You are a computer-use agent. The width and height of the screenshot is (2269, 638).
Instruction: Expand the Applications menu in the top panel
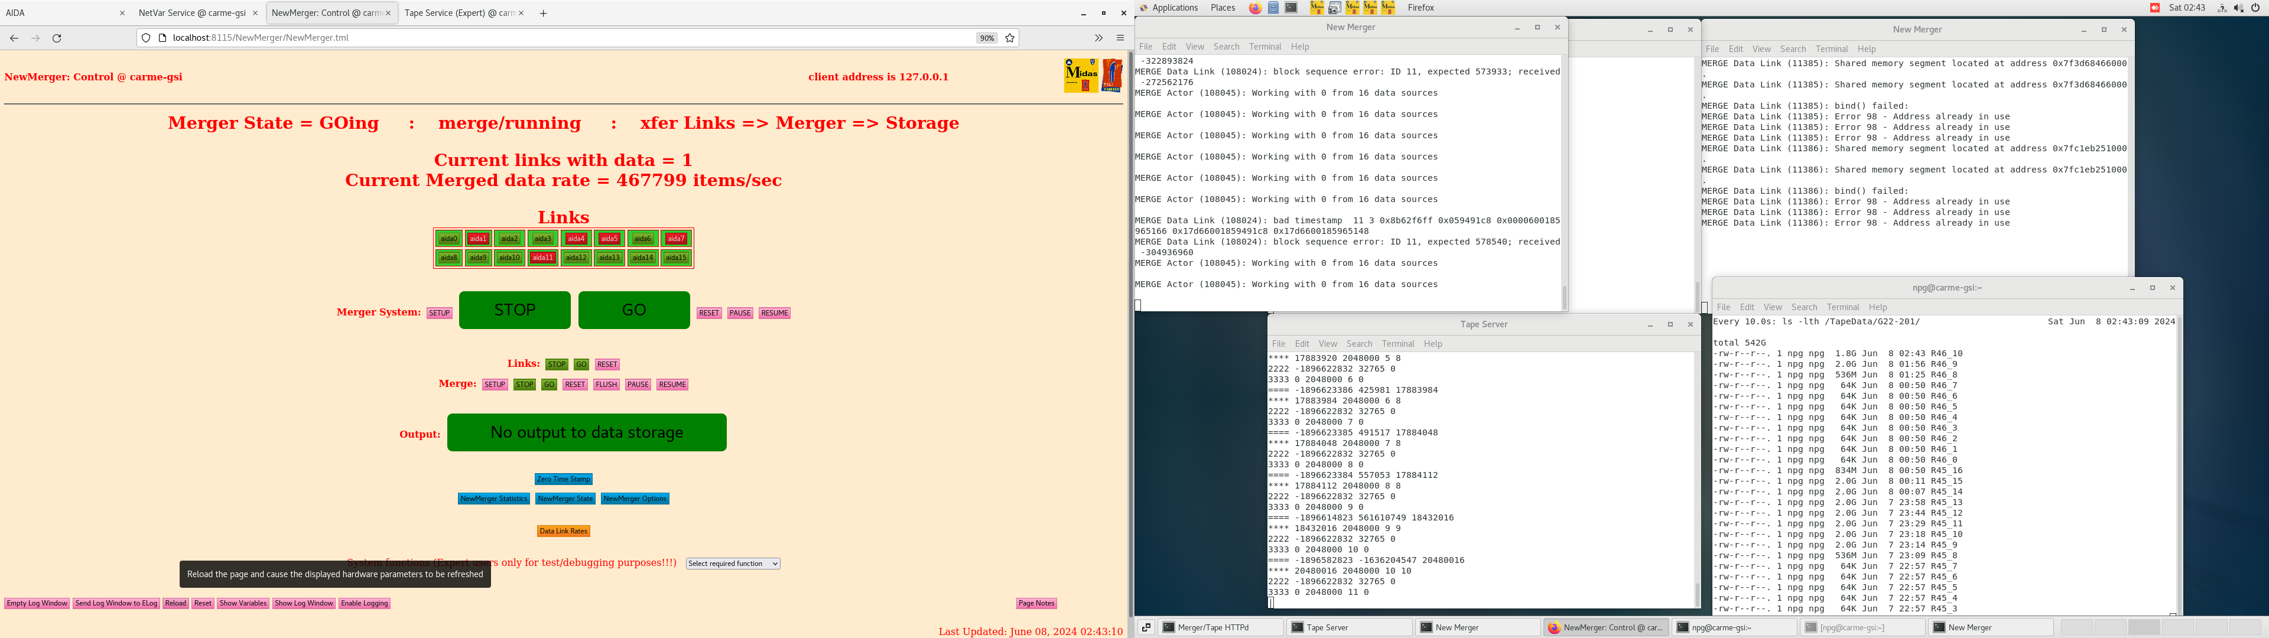(1174, 8)
